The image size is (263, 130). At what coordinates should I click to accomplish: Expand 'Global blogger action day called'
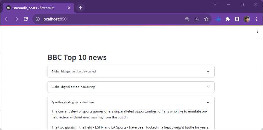click(x=131, y=72)
